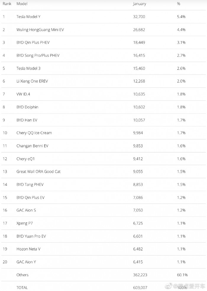
Task: Select the VW ID.4 model name
Action: click(23, 94)
